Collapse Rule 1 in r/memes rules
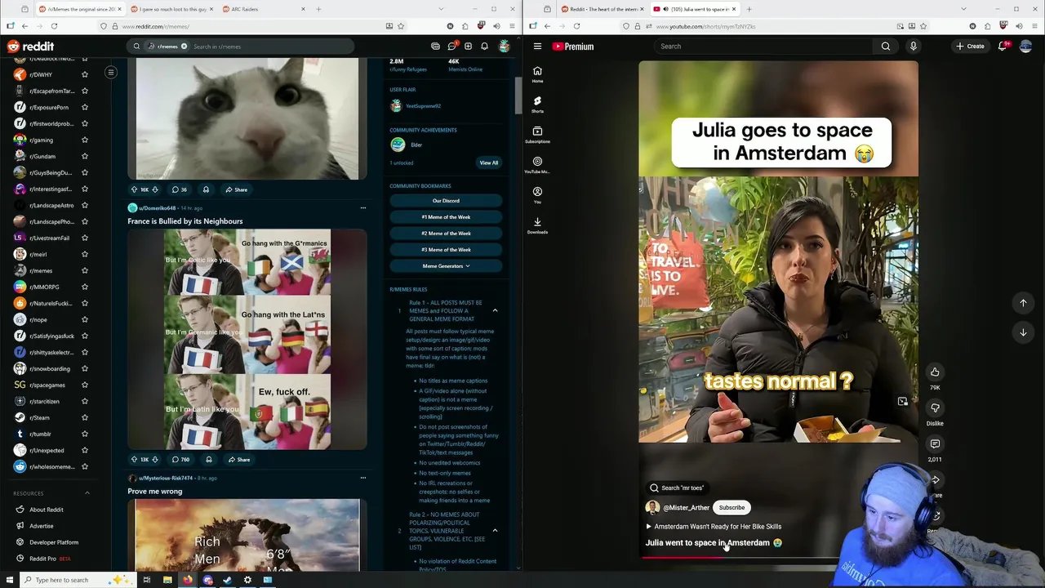 495,310
